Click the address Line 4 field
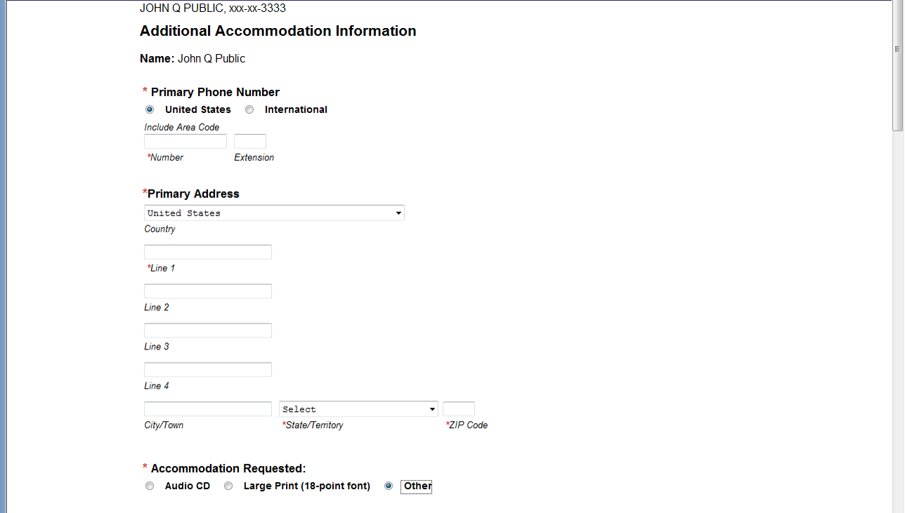This screenshot has width=905, height=513. pyautogui.click(x=208, y=370)
